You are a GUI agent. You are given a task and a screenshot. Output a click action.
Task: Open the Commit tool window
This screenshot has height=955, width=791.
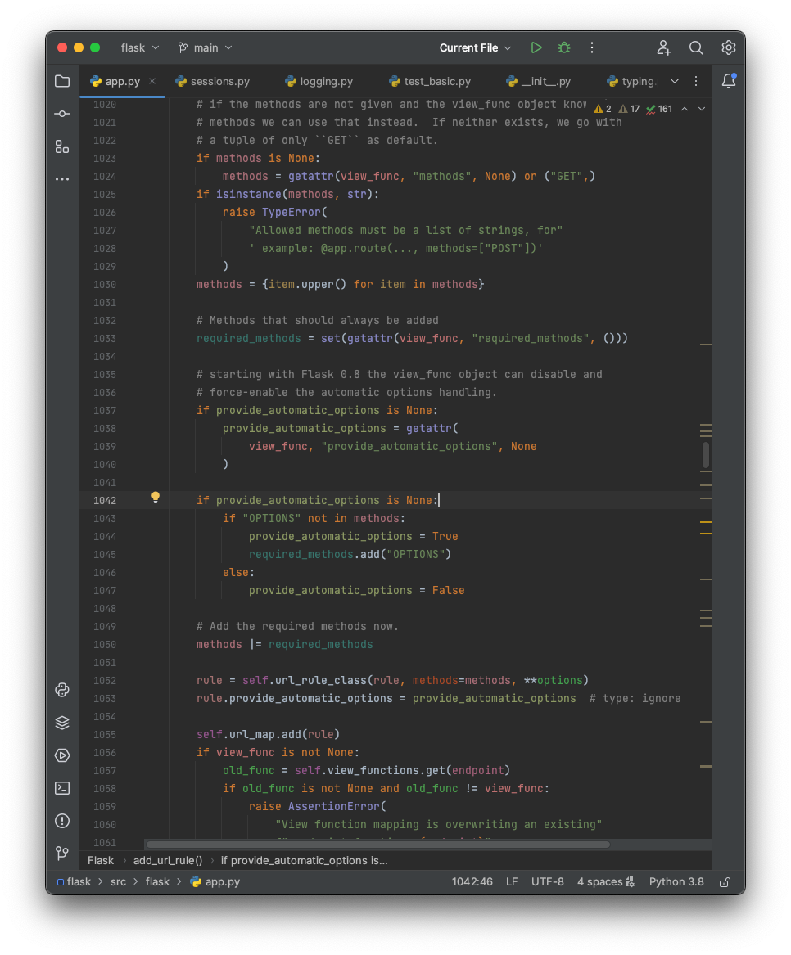tap(62, 114)
